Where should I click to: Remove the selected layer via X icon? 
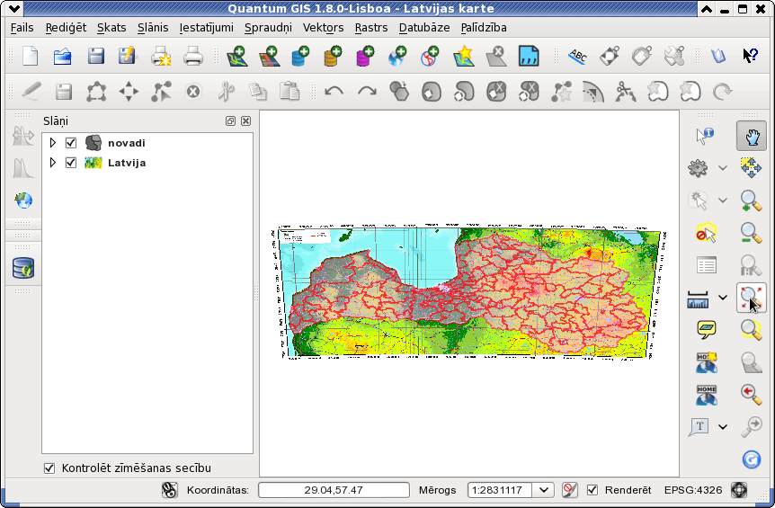coord(495,56)
